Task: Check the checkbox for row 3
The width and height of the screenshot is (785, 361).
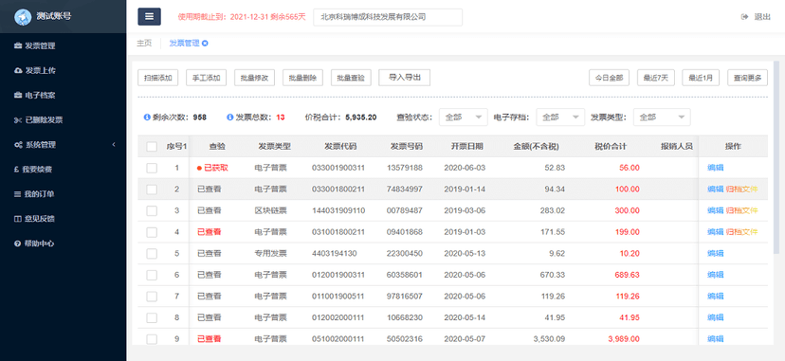Action: (152, 211)
